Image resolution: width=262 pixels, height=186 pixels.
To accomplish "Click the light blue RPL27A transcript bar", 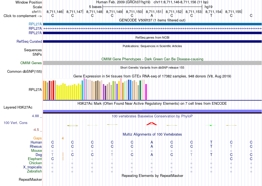I will (x=152, y=24).
